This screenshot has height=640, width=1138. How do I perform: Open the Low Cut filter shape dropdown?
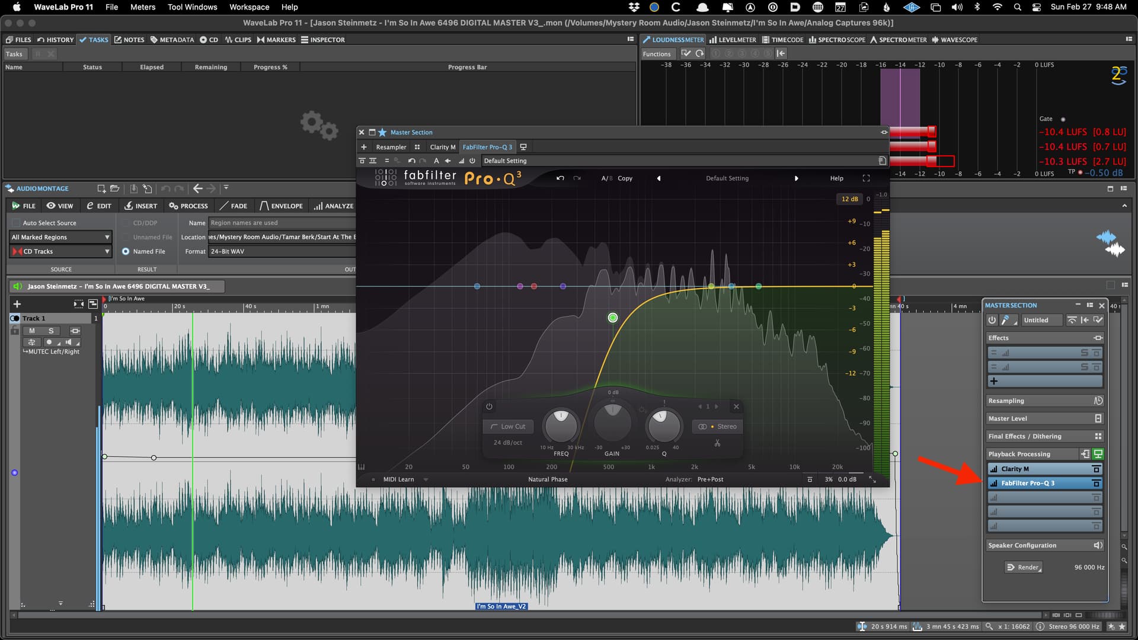(508, 427)
